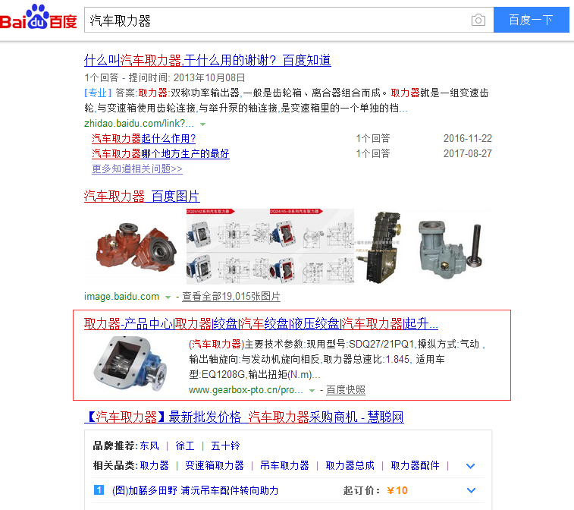
Task: Open the 什么叫汽车取力器 百度知道 result
Action: click(x=208, y=60)
